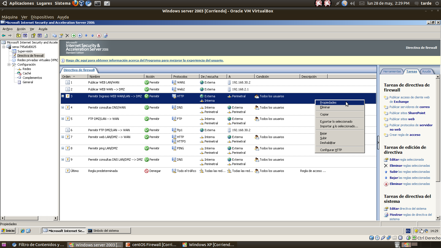Select the Caché tree node

tap(27, 73)
